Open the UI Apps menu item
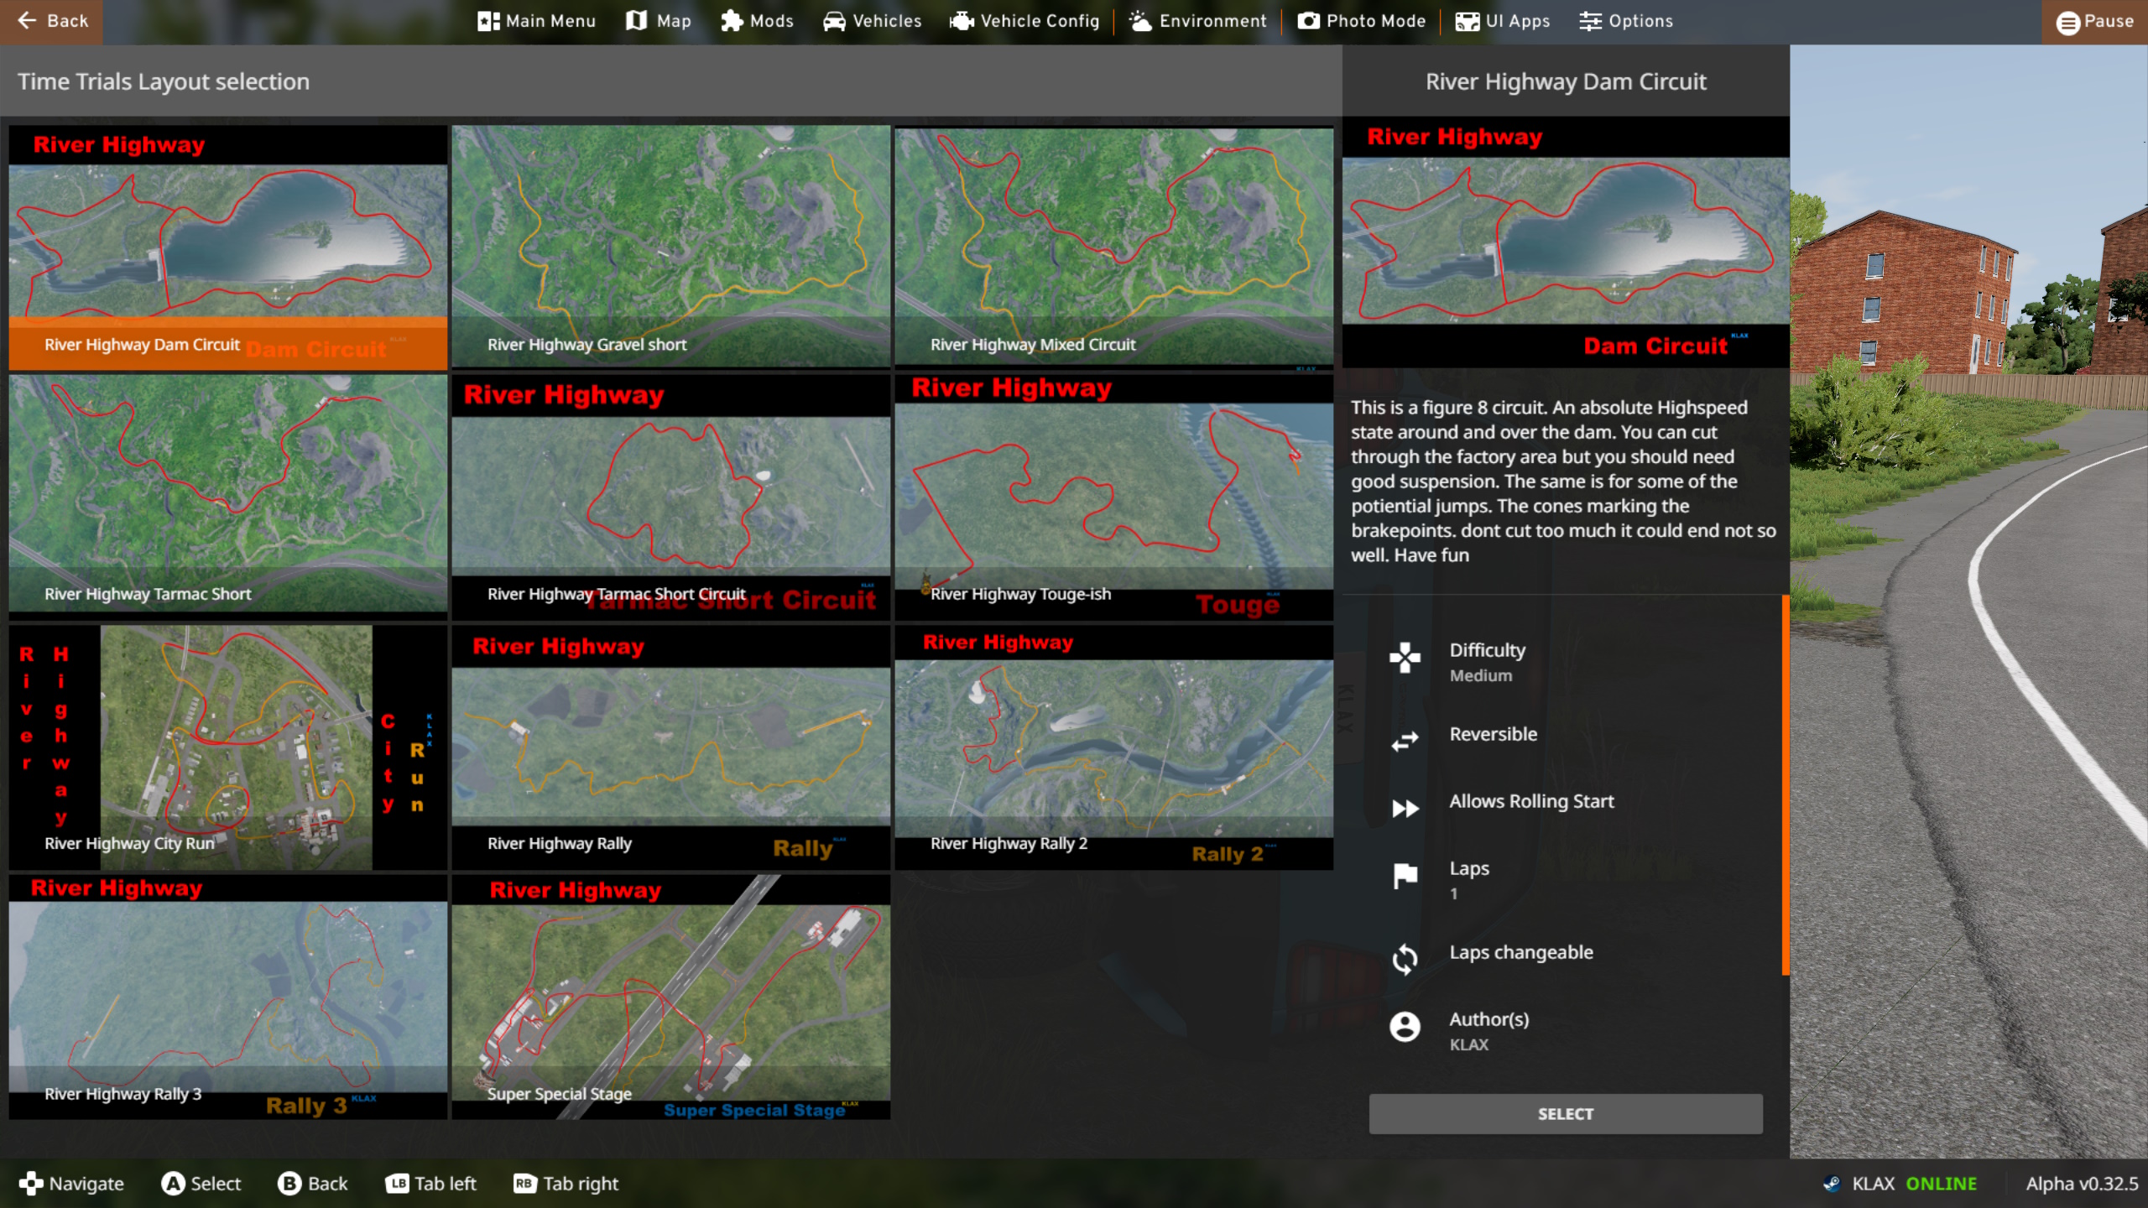 [1502, 21]
